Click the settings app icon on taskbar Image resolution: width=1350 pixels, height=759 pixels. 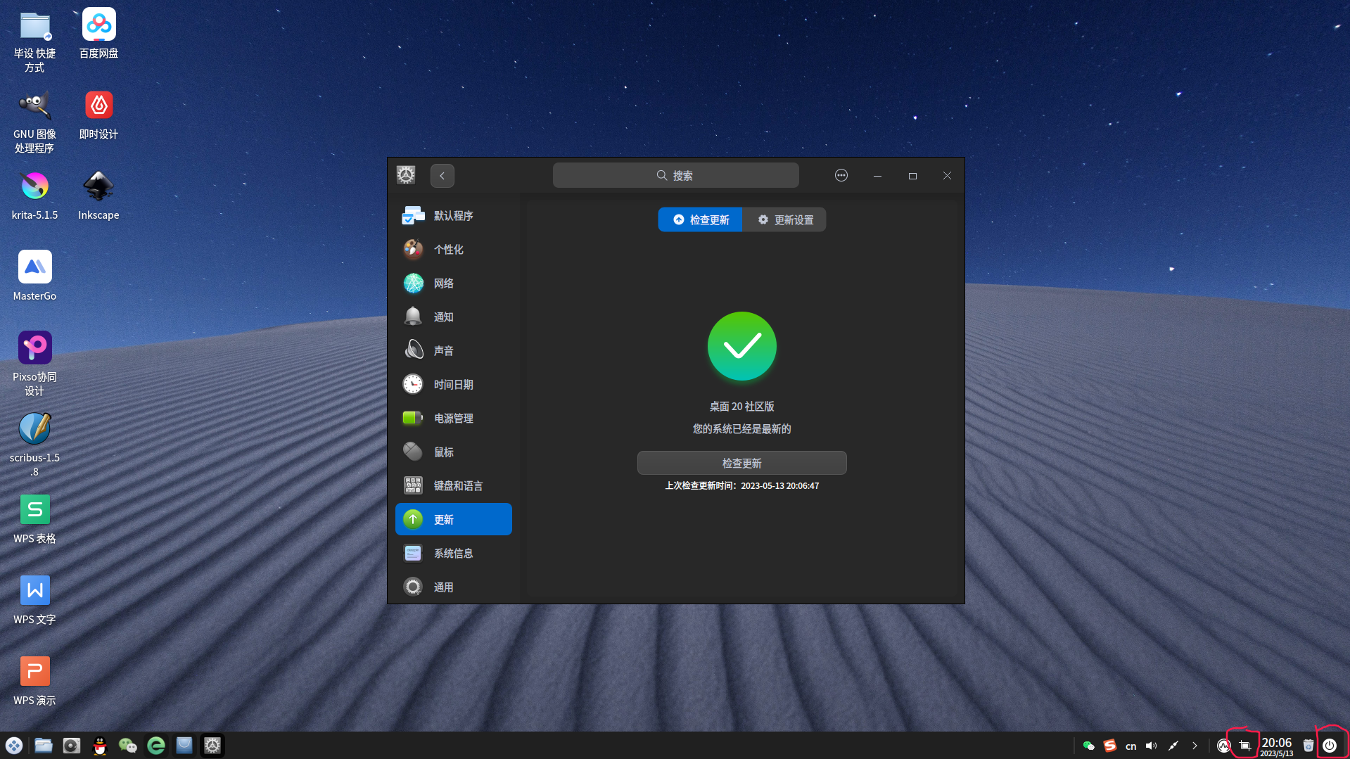(x=212, y=746)
